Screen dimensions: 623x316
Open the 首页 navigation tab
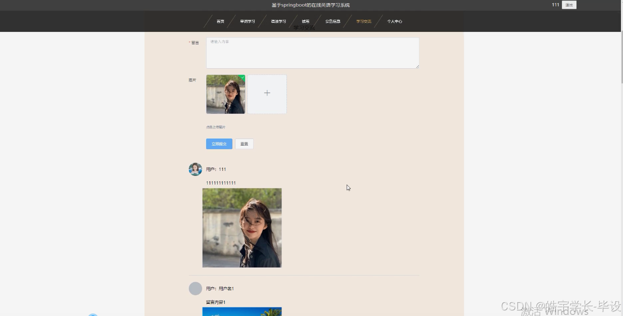coord(220,21)
